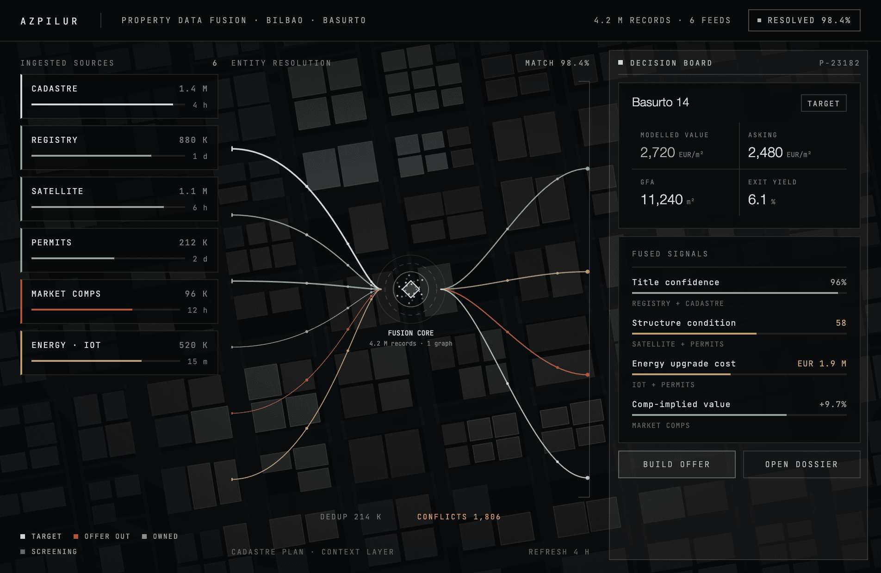This screenshot has width=881, height=573.
Task: Click the 'Cadastre Plan · Context Layer' caption
Action: pyautogui.click(x=313, y=552)
